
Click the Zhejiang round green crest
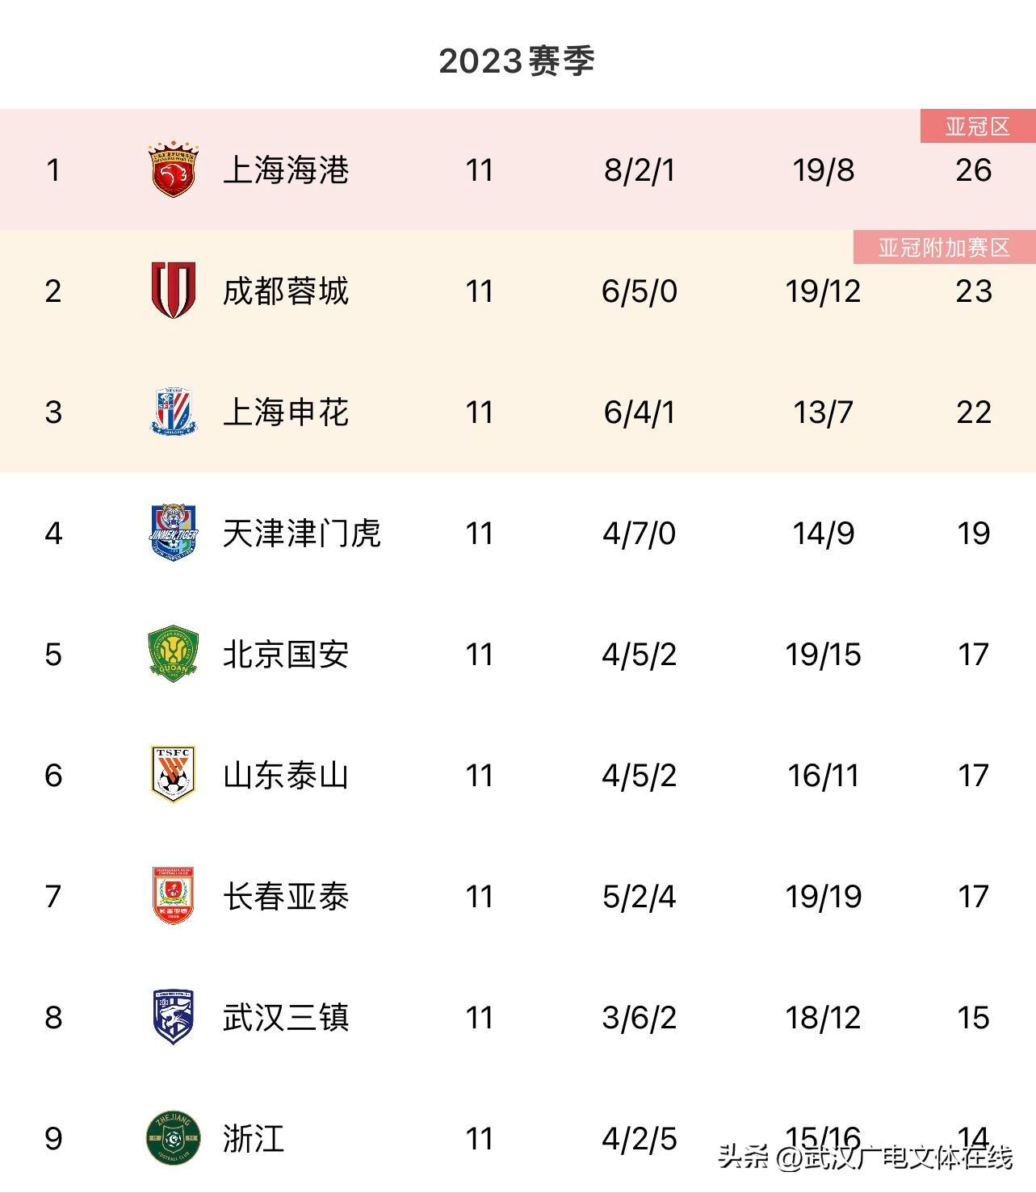(x=174, y=1138)
